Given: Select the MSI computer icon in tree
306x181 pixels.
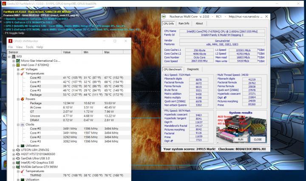Looking at the screenshot, I should click(x=14, y=57).
